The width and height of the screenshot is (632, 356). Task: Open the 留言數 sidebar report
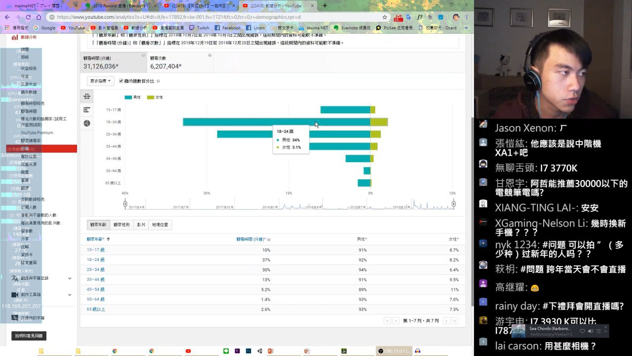pos(27,231)
